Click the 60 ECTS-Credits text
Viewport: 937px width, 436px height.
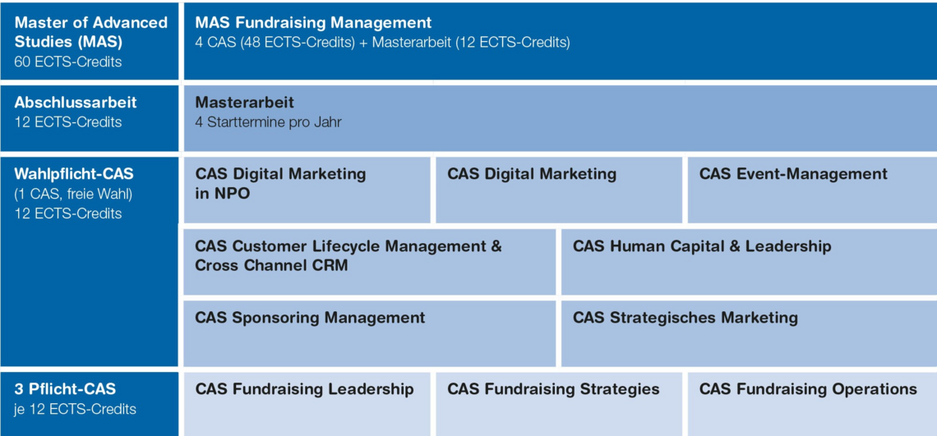(x=68, y=62)
